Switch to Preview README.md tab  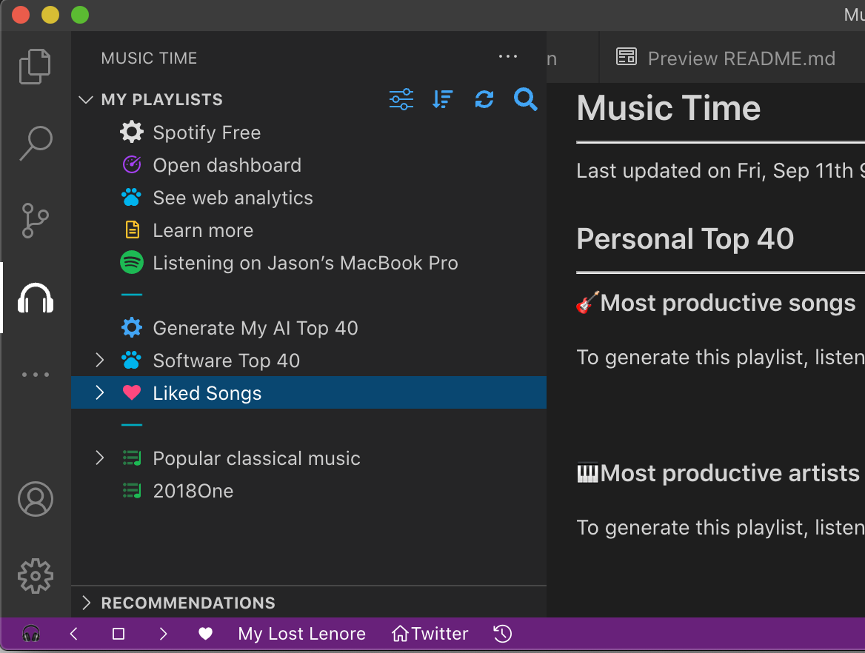pyautogui.click(x=726, y=58)
